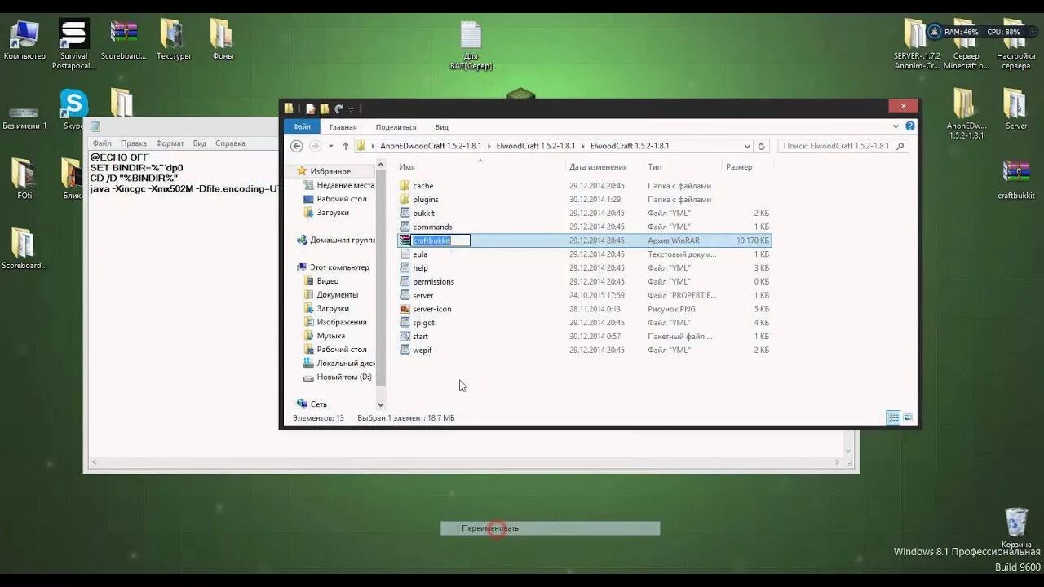This screenshot has width=1044, height=587.
Task: Open the Главная ribbon tab
Action: click(343, 127)
